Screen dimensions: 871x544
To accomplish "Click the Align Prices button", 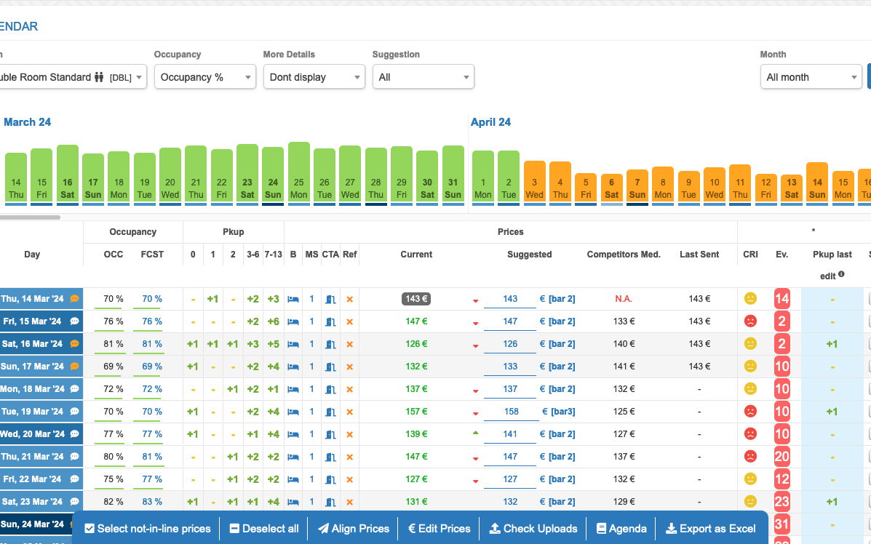I will tap(353, 529).
